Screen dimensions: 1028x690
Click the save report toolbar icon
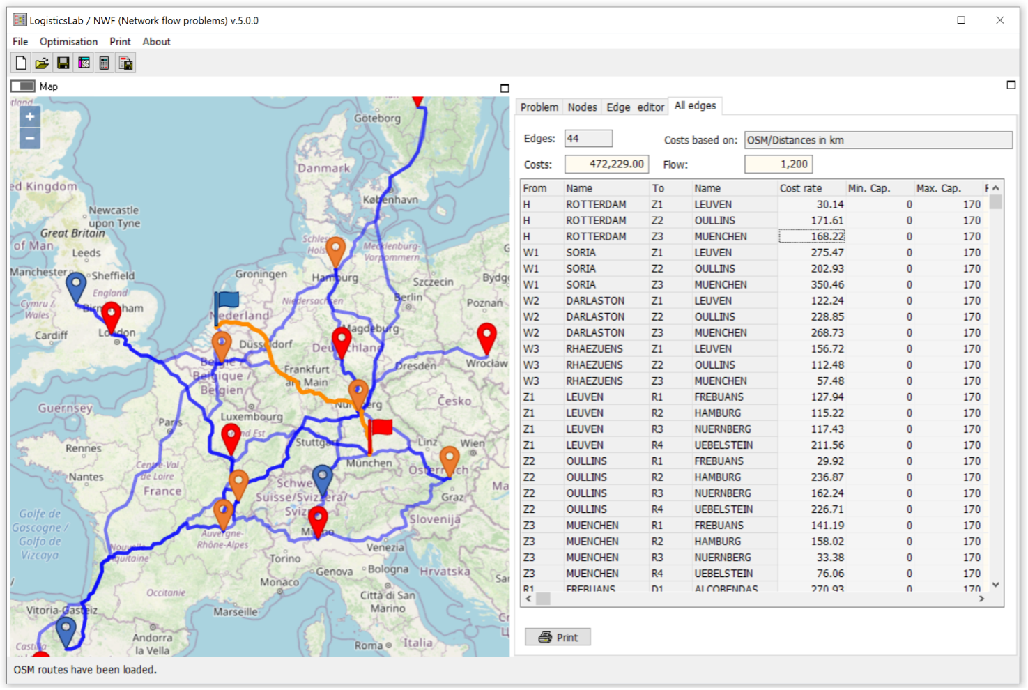click(125, 63)
